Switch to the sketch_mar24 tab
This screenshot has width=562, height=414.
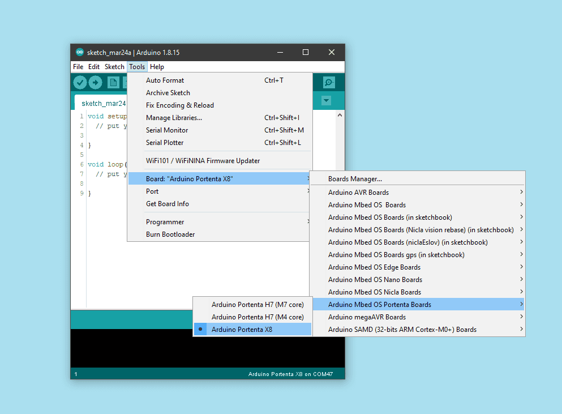pyautogui.click(x=101, y=103)
